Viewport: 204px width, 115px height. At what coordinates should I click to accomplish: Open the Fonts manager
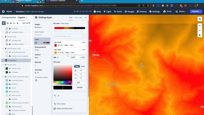click(x=118, y=11)
